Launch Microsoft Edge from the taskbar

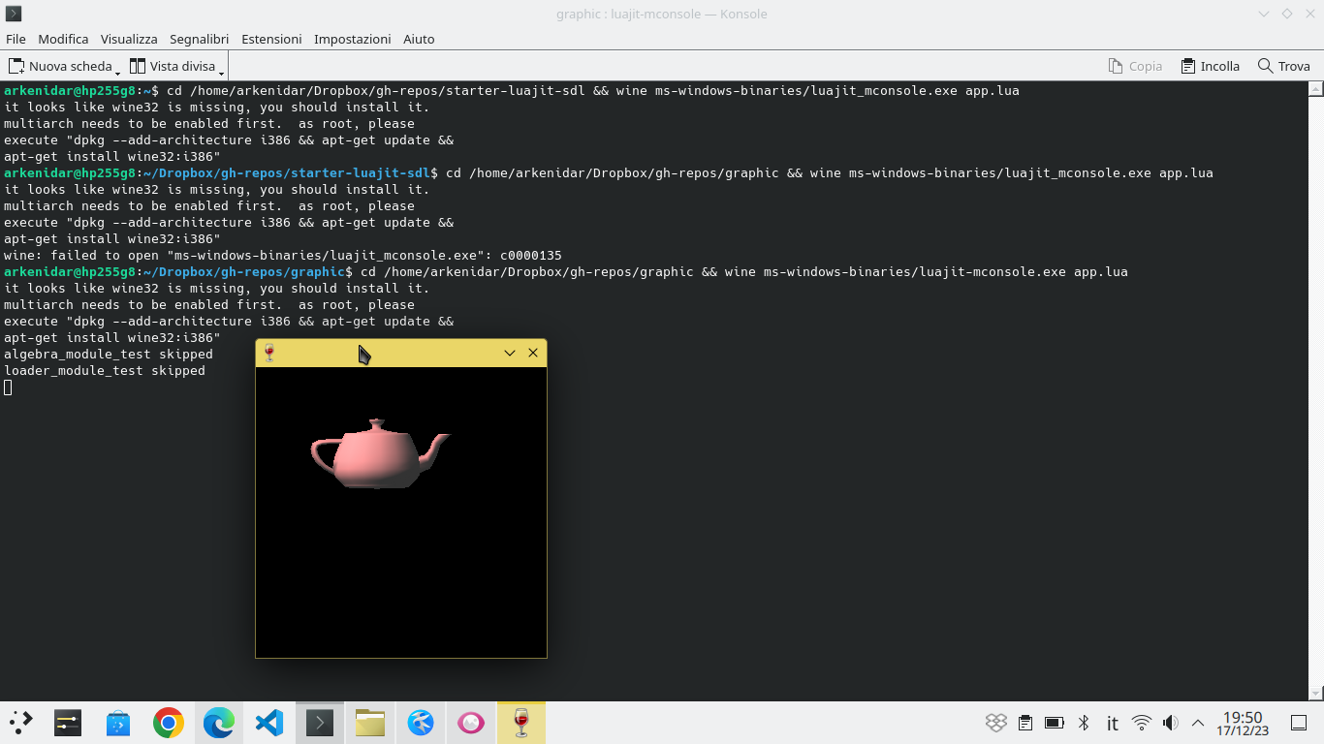(219, 723)
